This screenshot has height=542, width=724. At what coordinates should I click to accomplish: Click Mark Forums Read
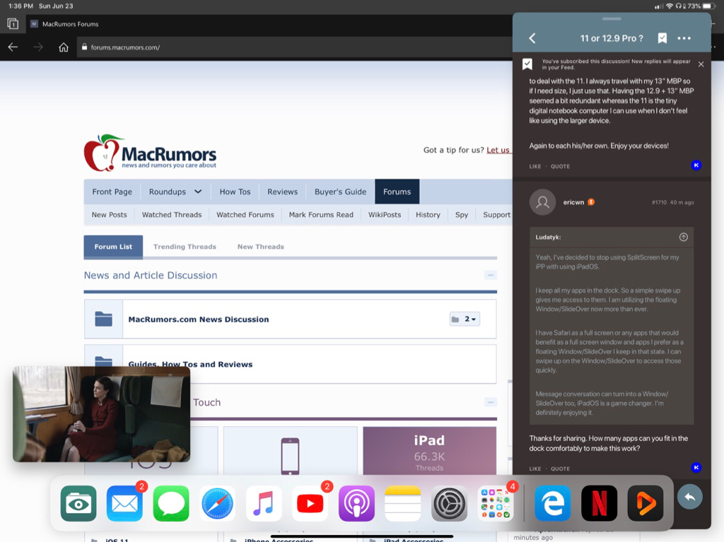[x=321, y=215]
